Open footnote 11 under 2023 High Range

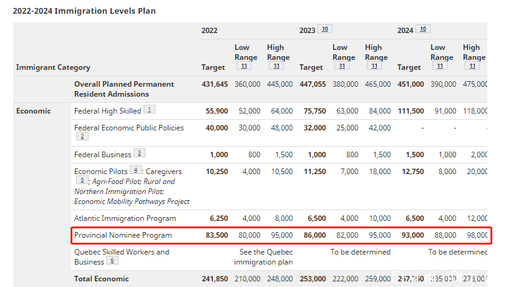coord(374,66)
